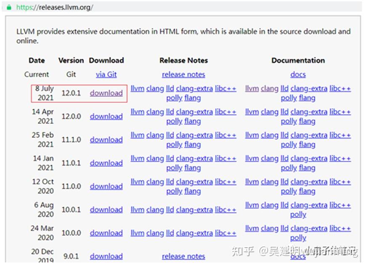Image resolution: width=367 pixels, height=267 pixels.
Task: Open polly documentation for 10.0.1
Action: 298,214
